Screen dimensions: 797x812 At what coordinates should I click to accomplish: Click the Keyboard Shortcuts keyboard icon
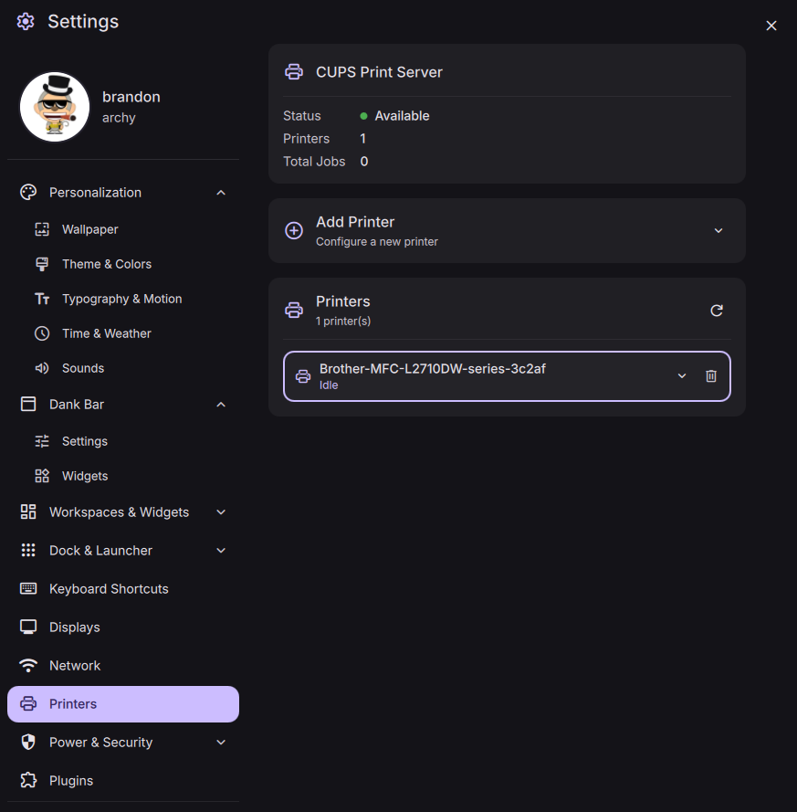pyautogui.click(x=28, y=589)
